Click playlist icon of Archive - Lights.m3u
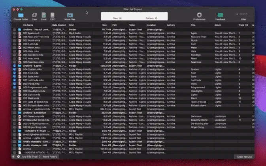The height and width of the screenshot is (166, 266). pos(20,138)
